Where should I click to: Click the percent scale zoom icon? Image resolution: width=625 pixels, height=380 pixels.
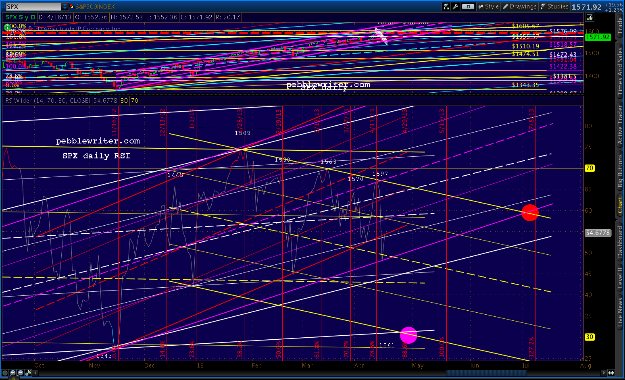(x=29, y=373)
